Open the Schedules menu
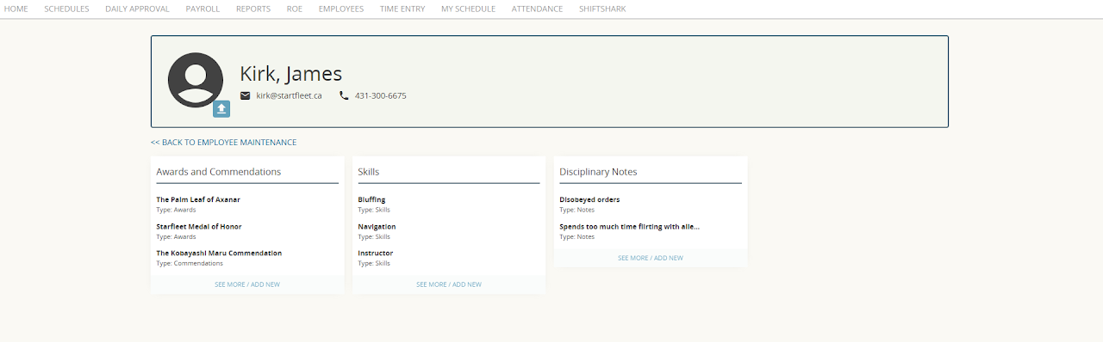This screenshot has width=1103, height=342. (66, 9)
